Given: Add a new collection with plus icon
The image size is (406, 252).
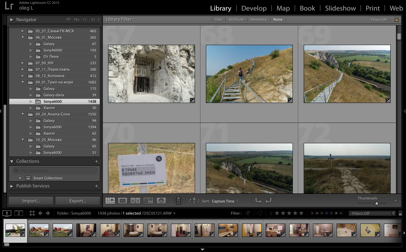Looking at the screenshot, I should [x=97, y=161].
